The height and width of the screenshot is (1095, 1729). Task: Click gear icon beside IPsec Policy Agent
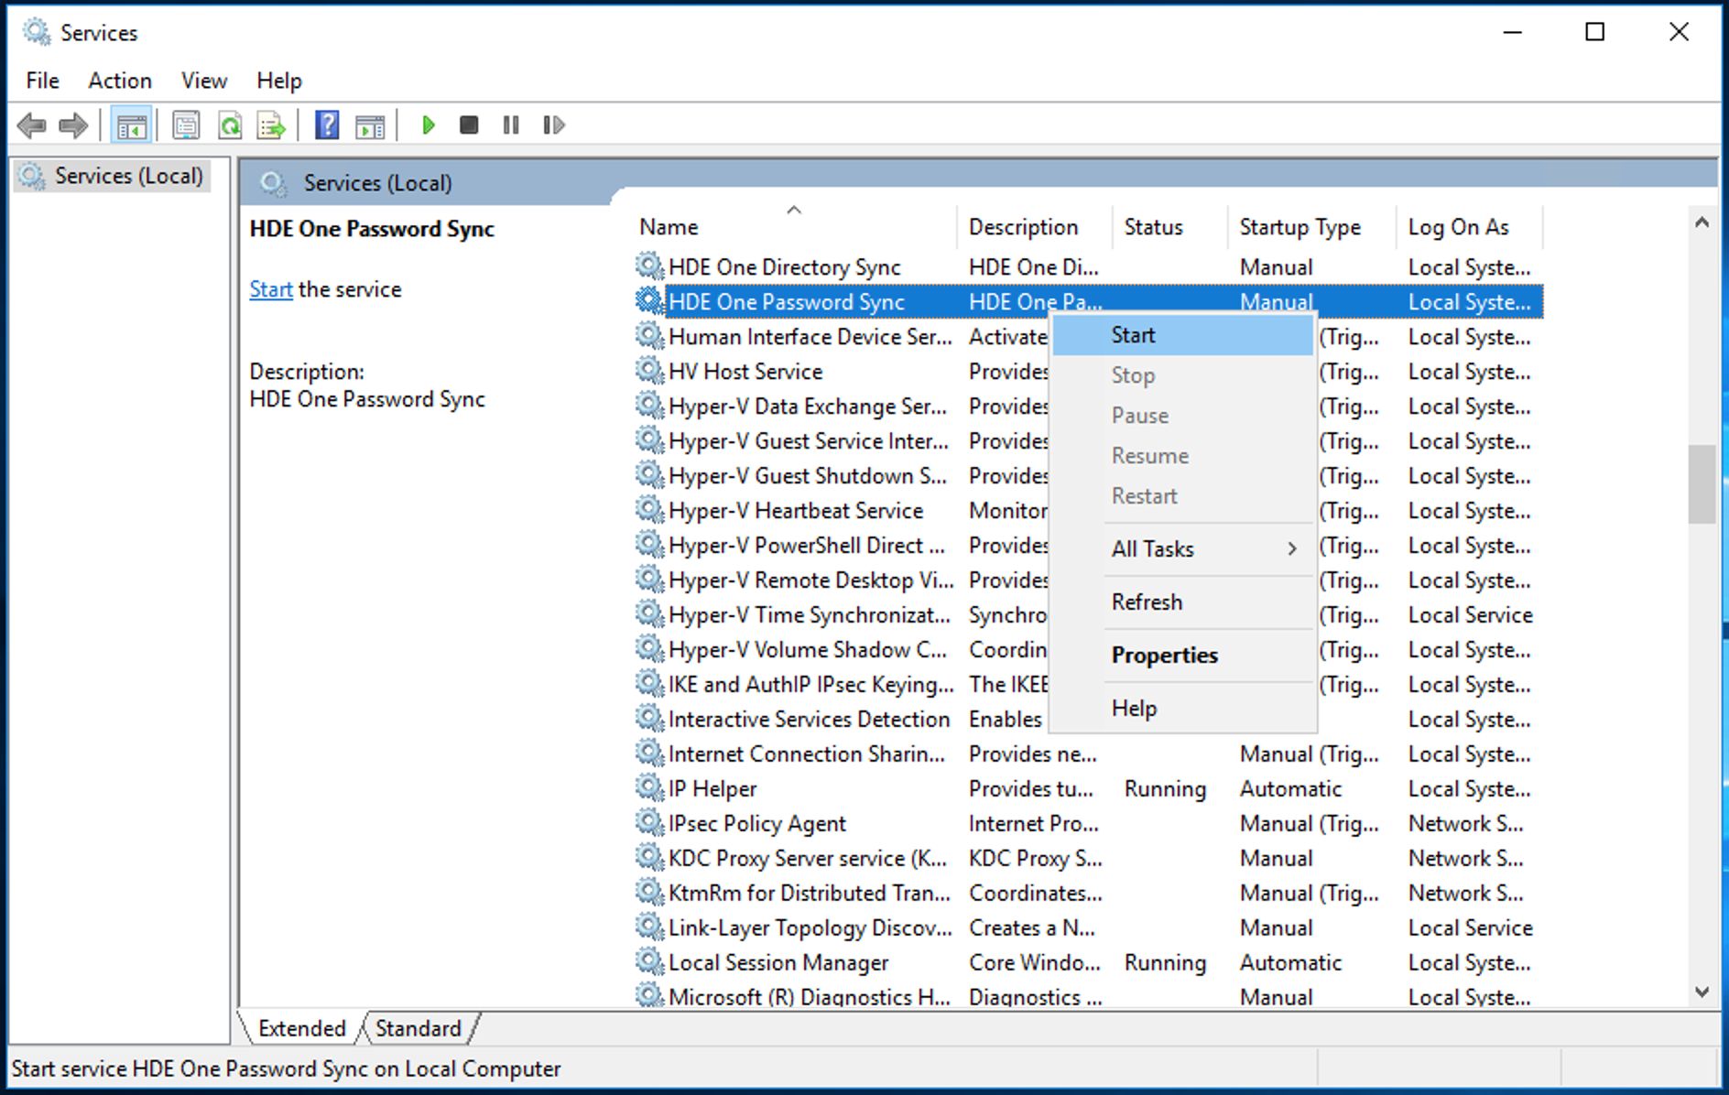[x=649, y=823]
